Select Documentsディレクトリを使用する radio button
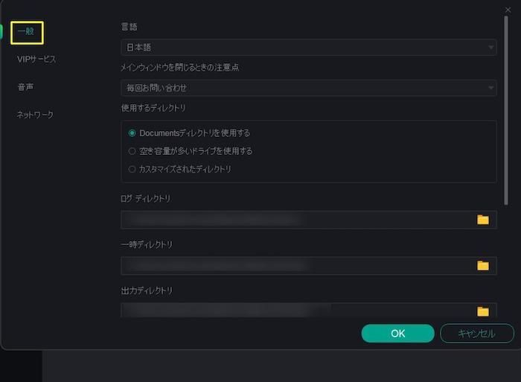This screenshot has width=521, height=382. coord(132,133)
